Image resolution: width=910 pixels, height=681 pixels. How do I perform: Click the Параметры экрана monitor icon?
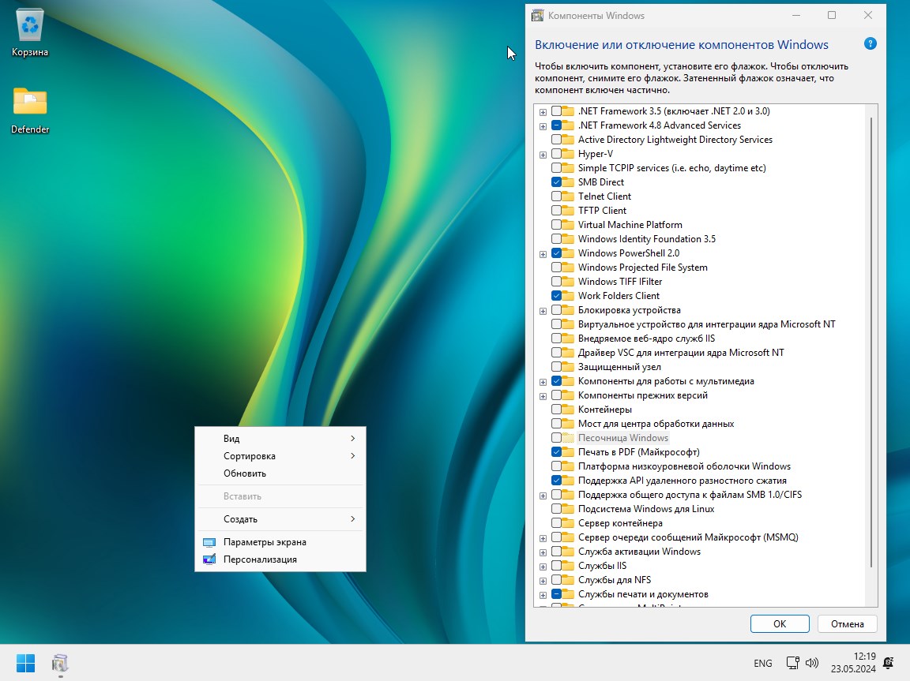[x=209, y=542]
